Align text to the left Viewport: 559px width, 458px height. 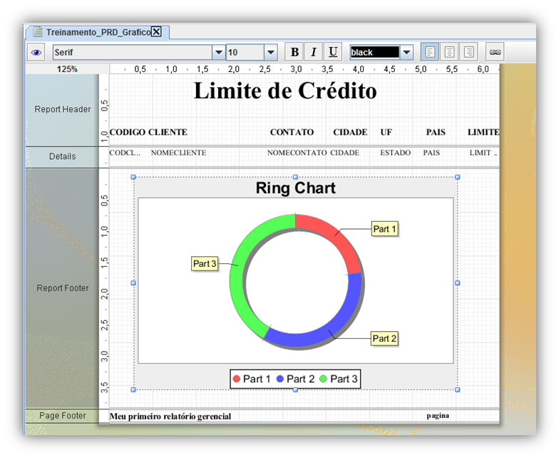(x=430, y=52)
